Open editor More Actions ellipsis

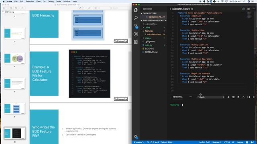pyautogui.click(x=254, y=9)
